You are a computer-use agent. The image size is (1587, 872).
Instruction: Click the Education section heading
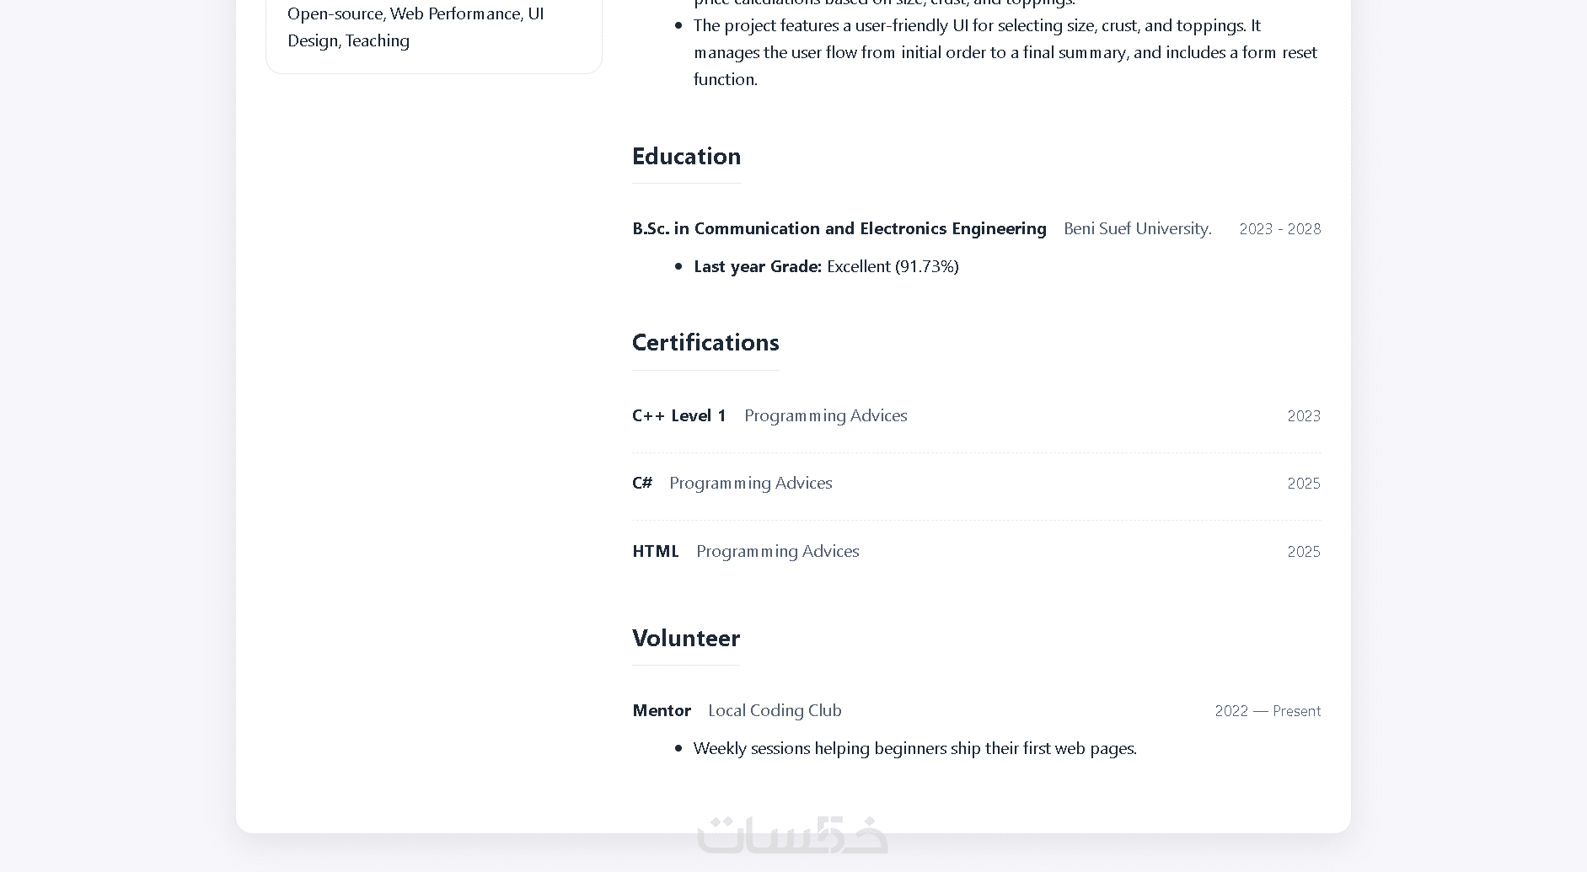click(686, 156)
